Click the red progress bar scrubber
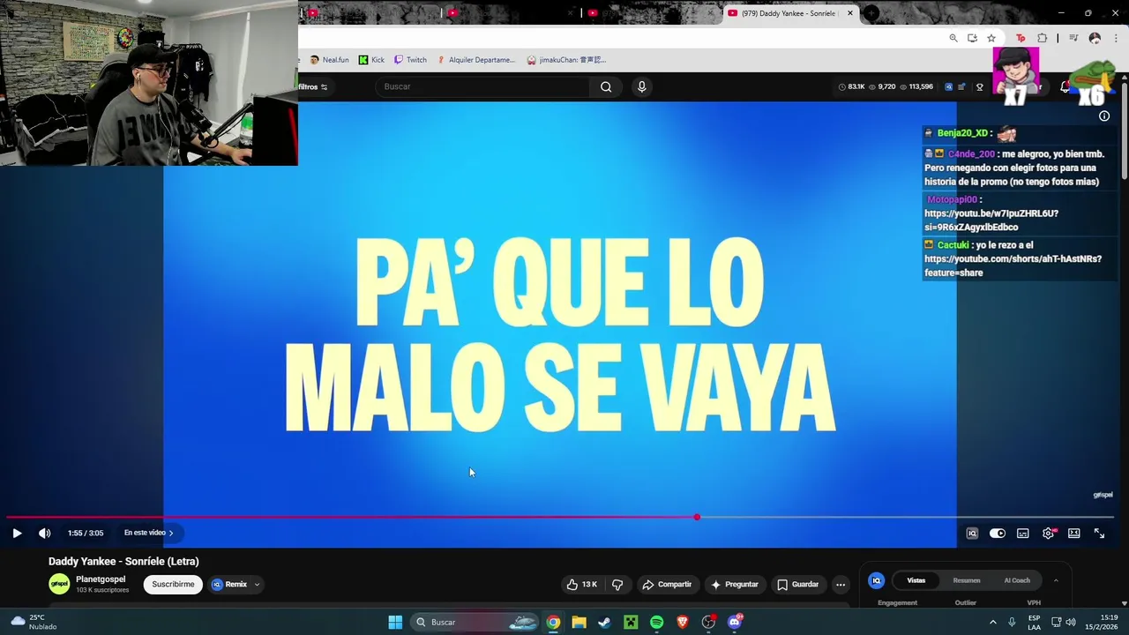The image size is (1129, 635). point(697,517)
